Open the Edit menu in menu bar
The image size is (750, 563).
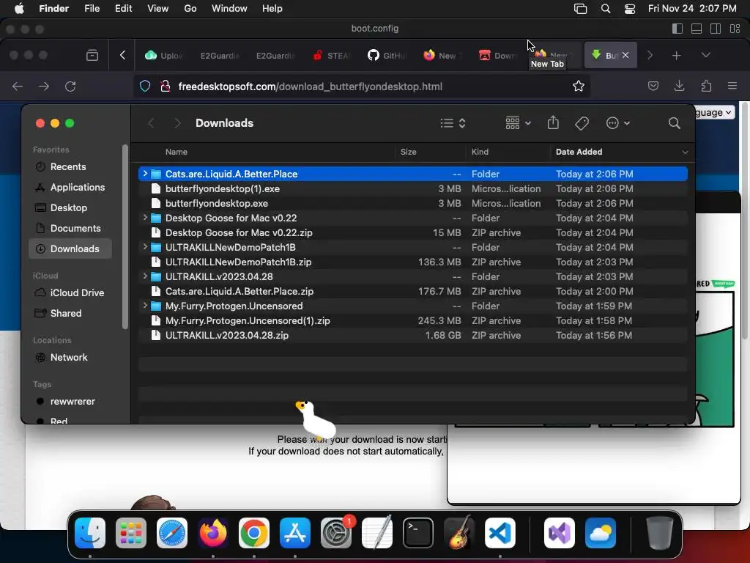tap(123, 9)
